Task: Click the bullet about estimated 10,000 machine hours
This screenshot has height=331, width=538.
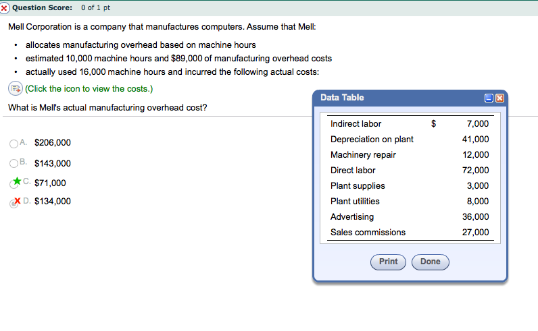Action: point(178,59)
